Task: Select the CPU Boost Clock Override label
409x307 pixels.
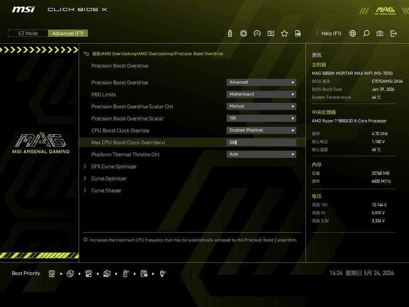Action: [120, 131]
